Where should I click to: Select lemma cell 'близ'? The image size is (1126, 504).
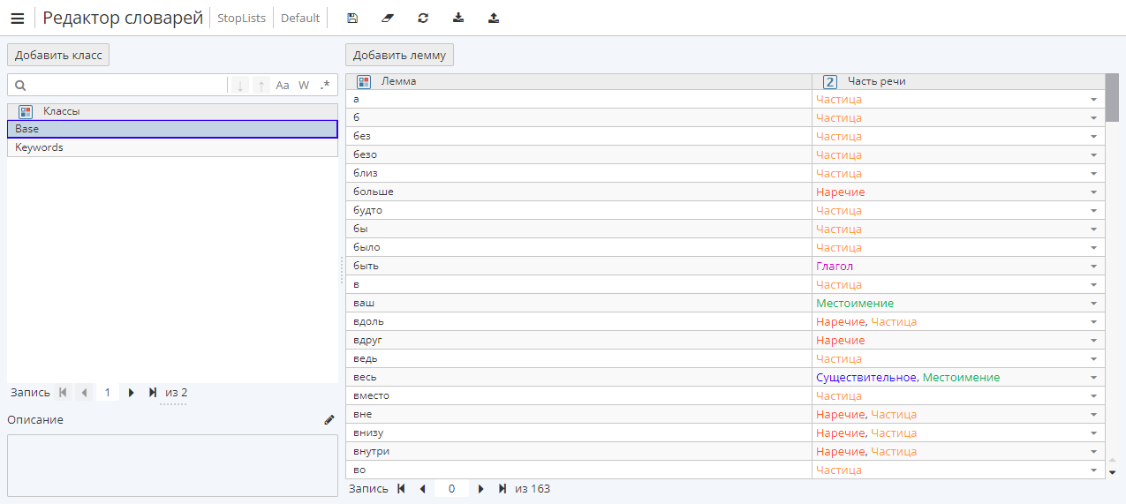coord(578,174)
